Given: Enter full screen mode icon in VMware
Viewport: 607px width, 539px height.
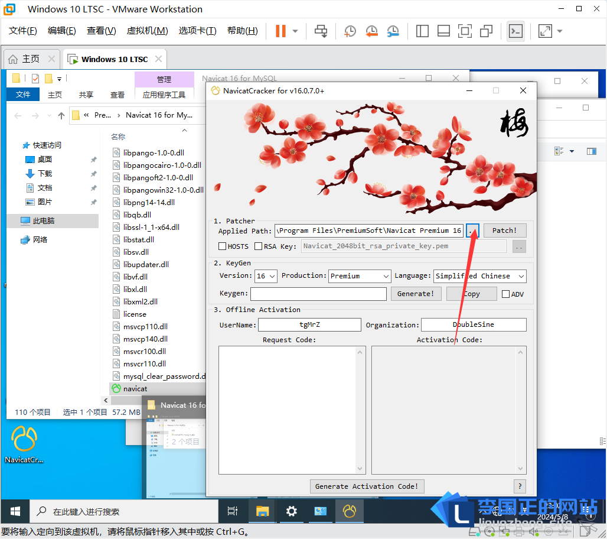Looking at the screenshot, I should 465,31.
